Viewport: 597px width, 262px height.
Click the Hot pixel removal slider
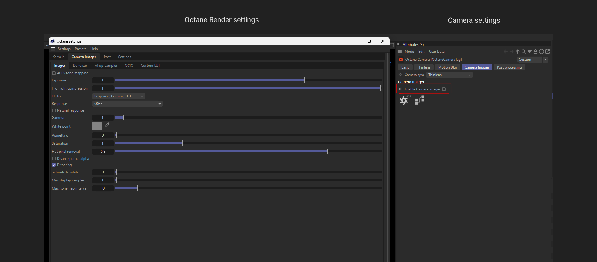pos(249,152)
